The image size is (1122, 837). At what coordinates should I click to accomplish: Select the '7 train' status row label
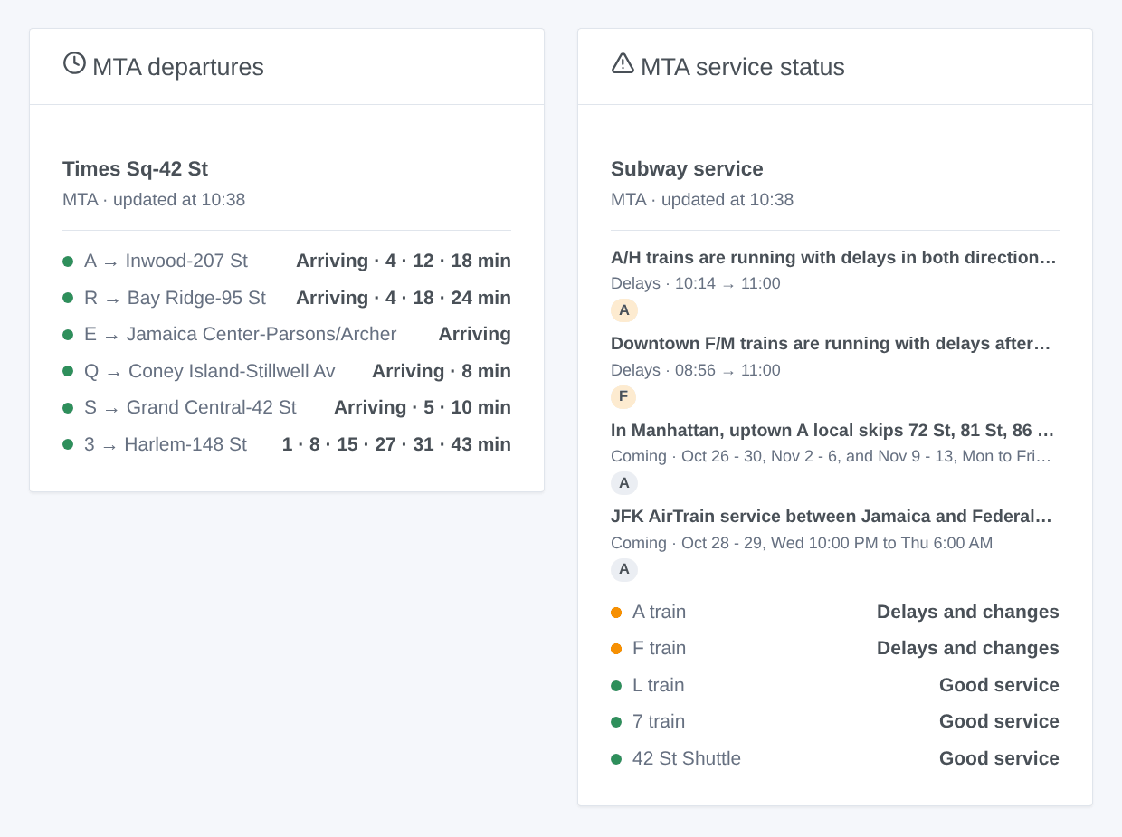coord(659,722)
